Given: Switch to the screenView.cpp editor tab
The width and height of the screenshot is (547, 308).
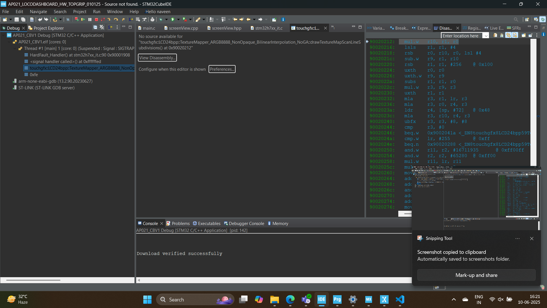Looking at the screenshot, I should [x=183, y=28].
